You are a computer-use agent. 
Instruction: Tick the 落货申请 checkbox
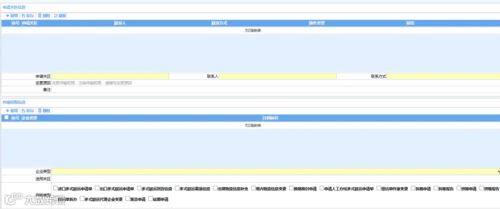coord(128,199)
